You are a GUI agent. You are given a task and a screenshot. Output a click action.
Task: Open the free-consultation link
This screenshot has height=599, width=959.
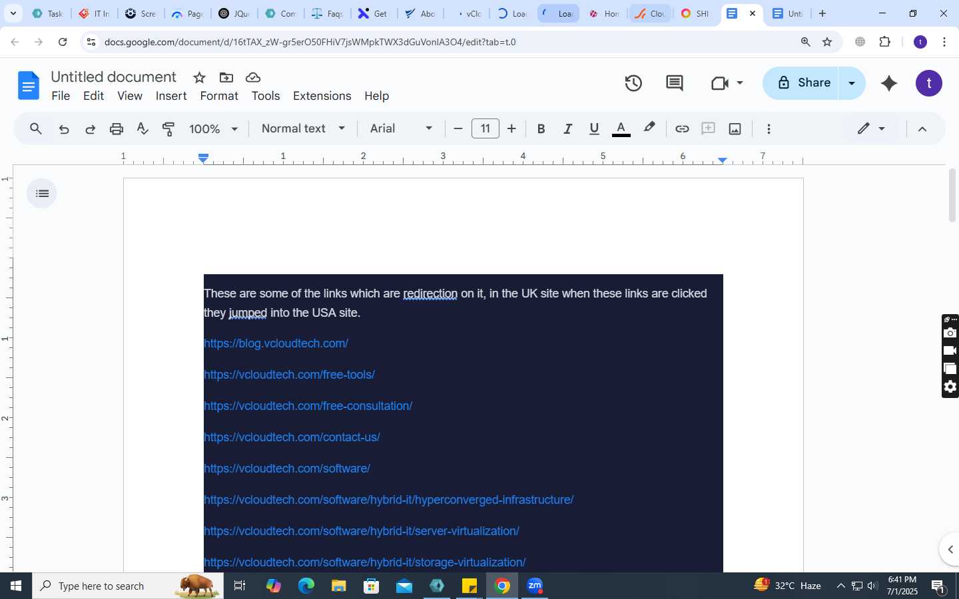pos(308,406)
